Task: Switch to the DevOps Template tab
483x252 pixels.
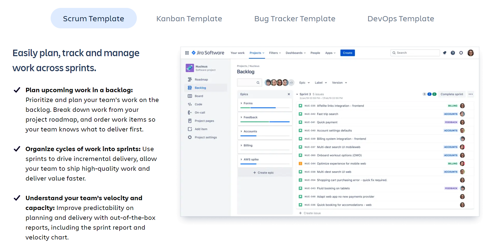Action: (x=401, y=19)
